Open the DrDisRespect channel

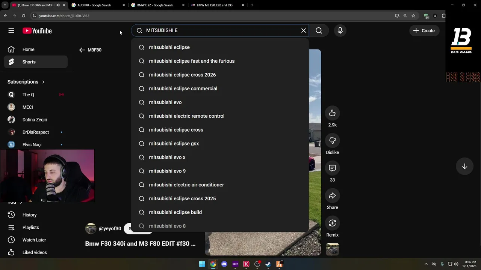pos(36,132)
